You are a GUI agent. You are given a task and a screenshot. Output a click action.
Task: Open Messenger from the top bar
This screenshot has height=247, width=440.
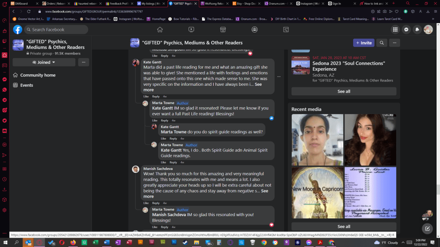[406, 30]
